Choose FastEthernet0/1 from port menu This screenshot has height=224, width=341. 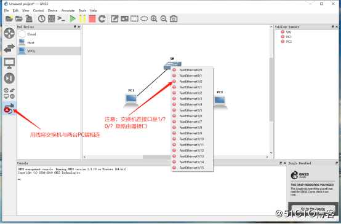click(x=193, y=75)
